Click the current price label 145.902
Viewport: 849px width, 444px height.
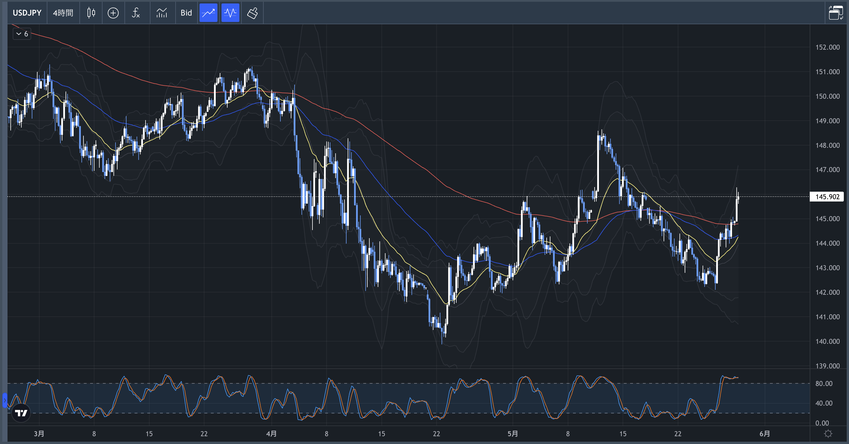[x=826, y=197]
